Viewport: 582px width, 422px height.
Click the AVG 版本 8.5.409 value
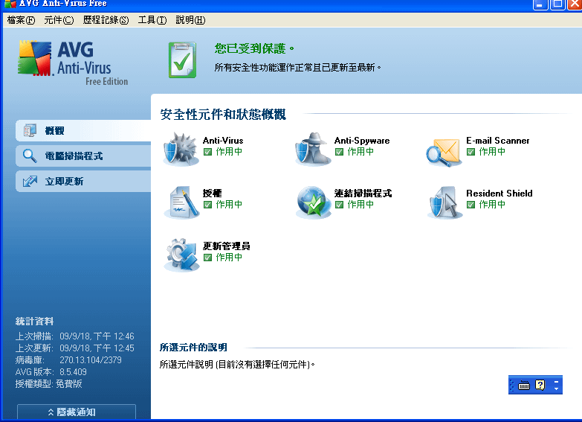(x=73, y=372)
